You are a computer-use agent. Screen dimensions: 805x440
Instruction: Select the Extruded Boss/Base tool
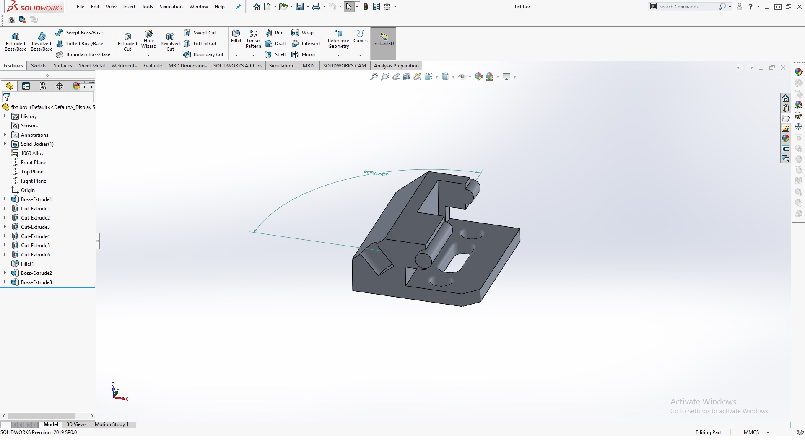pyautogui.click(x=16, y=41)
